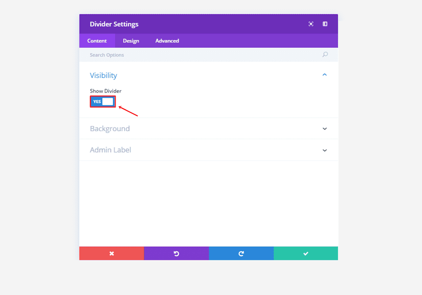
Task: Click the snap-to-sidebar icon in header
Action: click(325, 24)
